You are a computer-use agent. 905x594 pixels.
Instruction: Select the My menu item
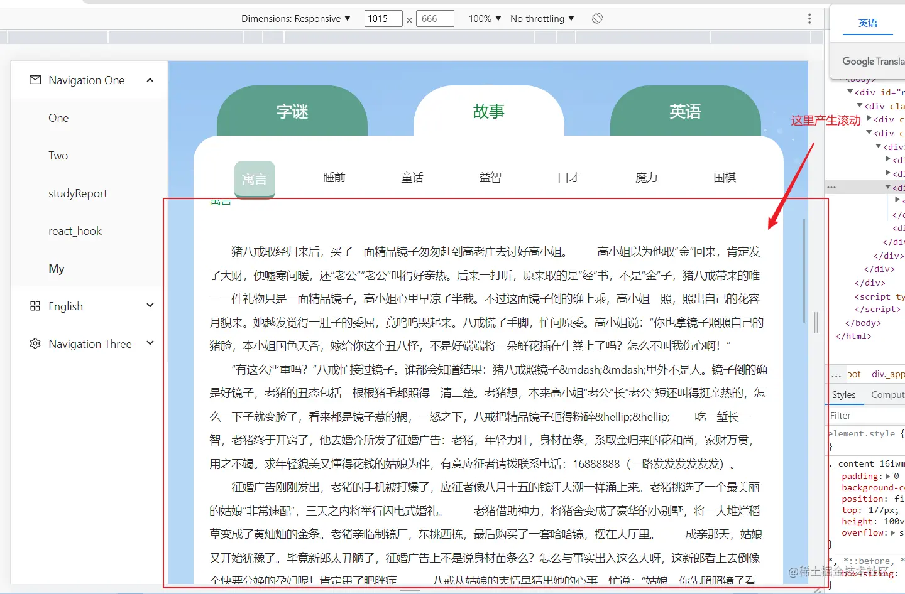click(x=89, y=269)
